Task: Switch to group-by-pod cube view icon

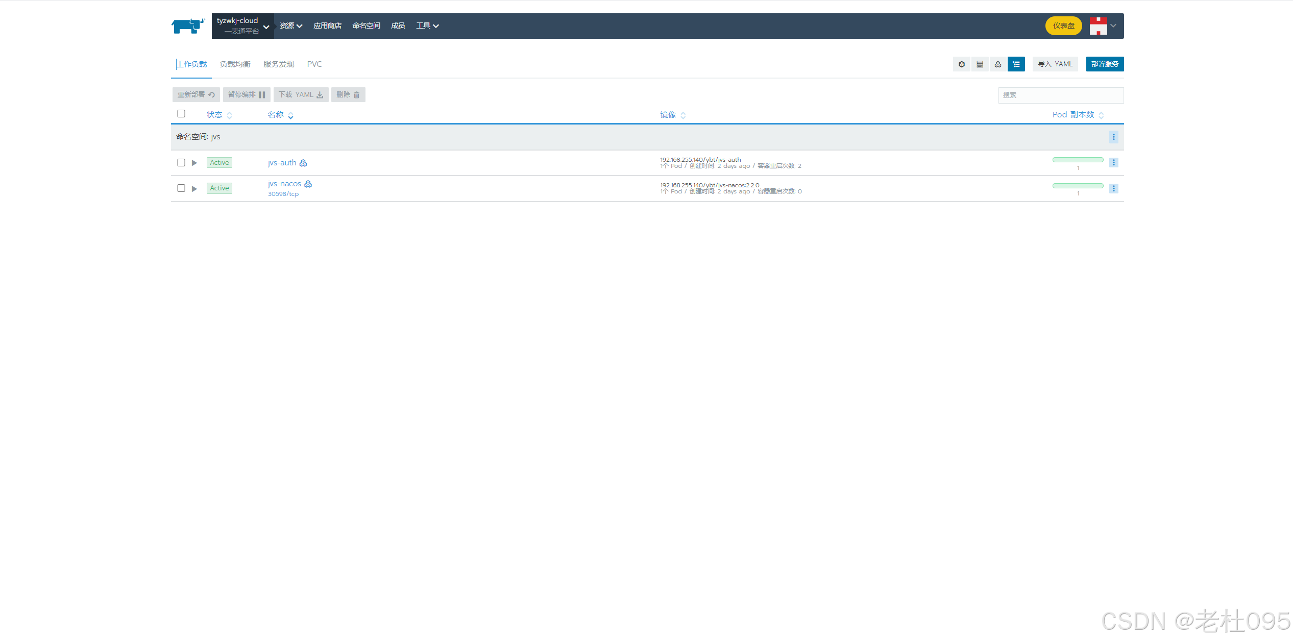Action: [x=961, y=64]
